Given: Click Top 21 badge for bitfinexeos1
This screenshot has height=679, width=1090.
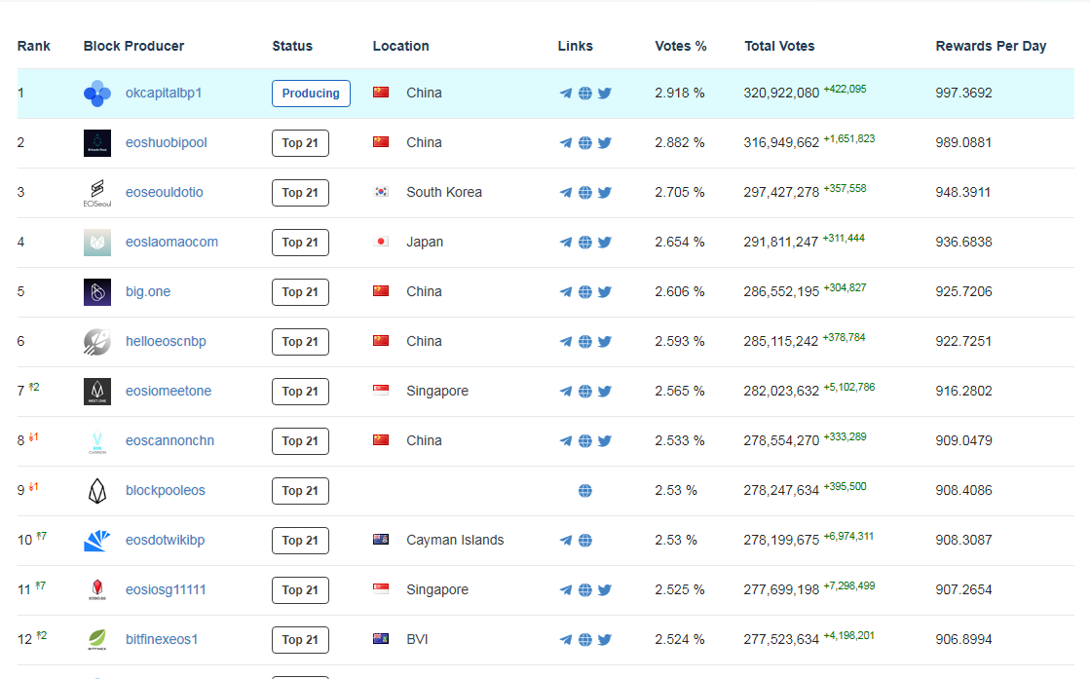Looking at the screenshot, I should (300, 640).
